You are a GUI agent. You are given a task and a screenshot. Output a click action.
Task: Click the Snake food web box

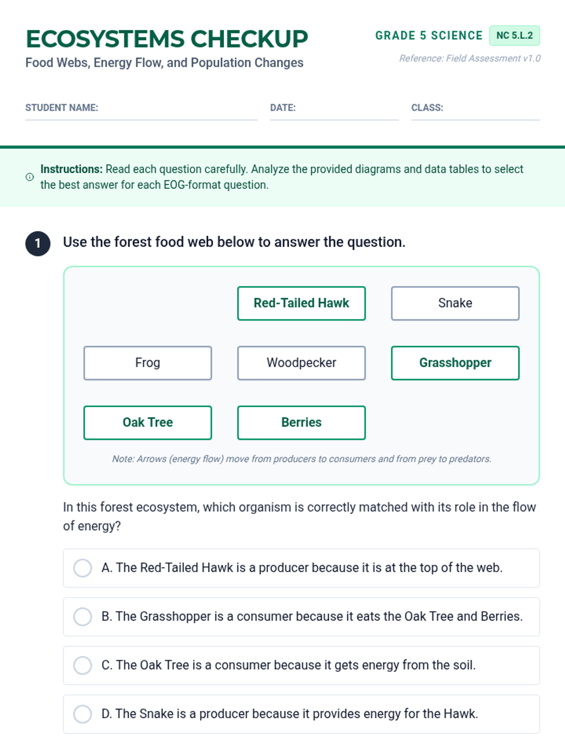(x=455, y=303)
